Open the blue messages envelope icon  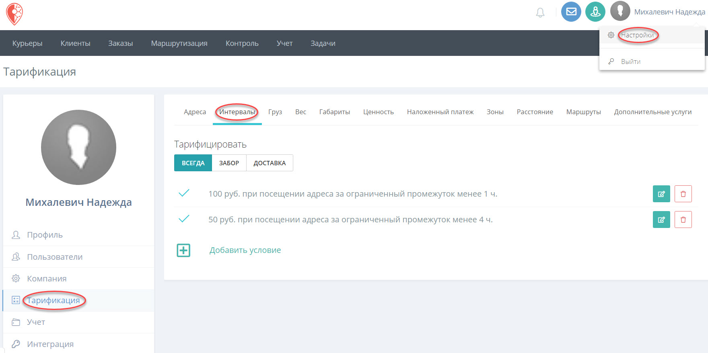point(571,12)
